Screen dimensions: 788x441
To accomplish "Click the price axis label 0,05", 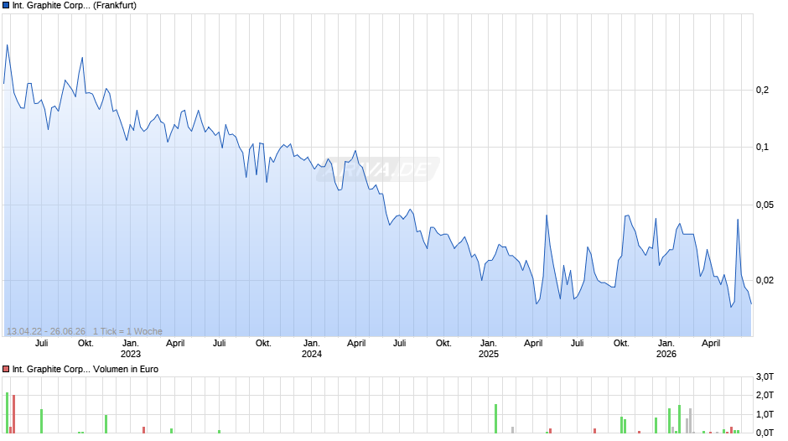I will tap(765, 205).
